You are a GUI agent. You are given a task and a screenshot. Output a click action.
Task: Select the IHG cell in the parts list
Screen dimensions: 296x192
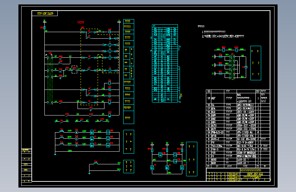point(218,122)
